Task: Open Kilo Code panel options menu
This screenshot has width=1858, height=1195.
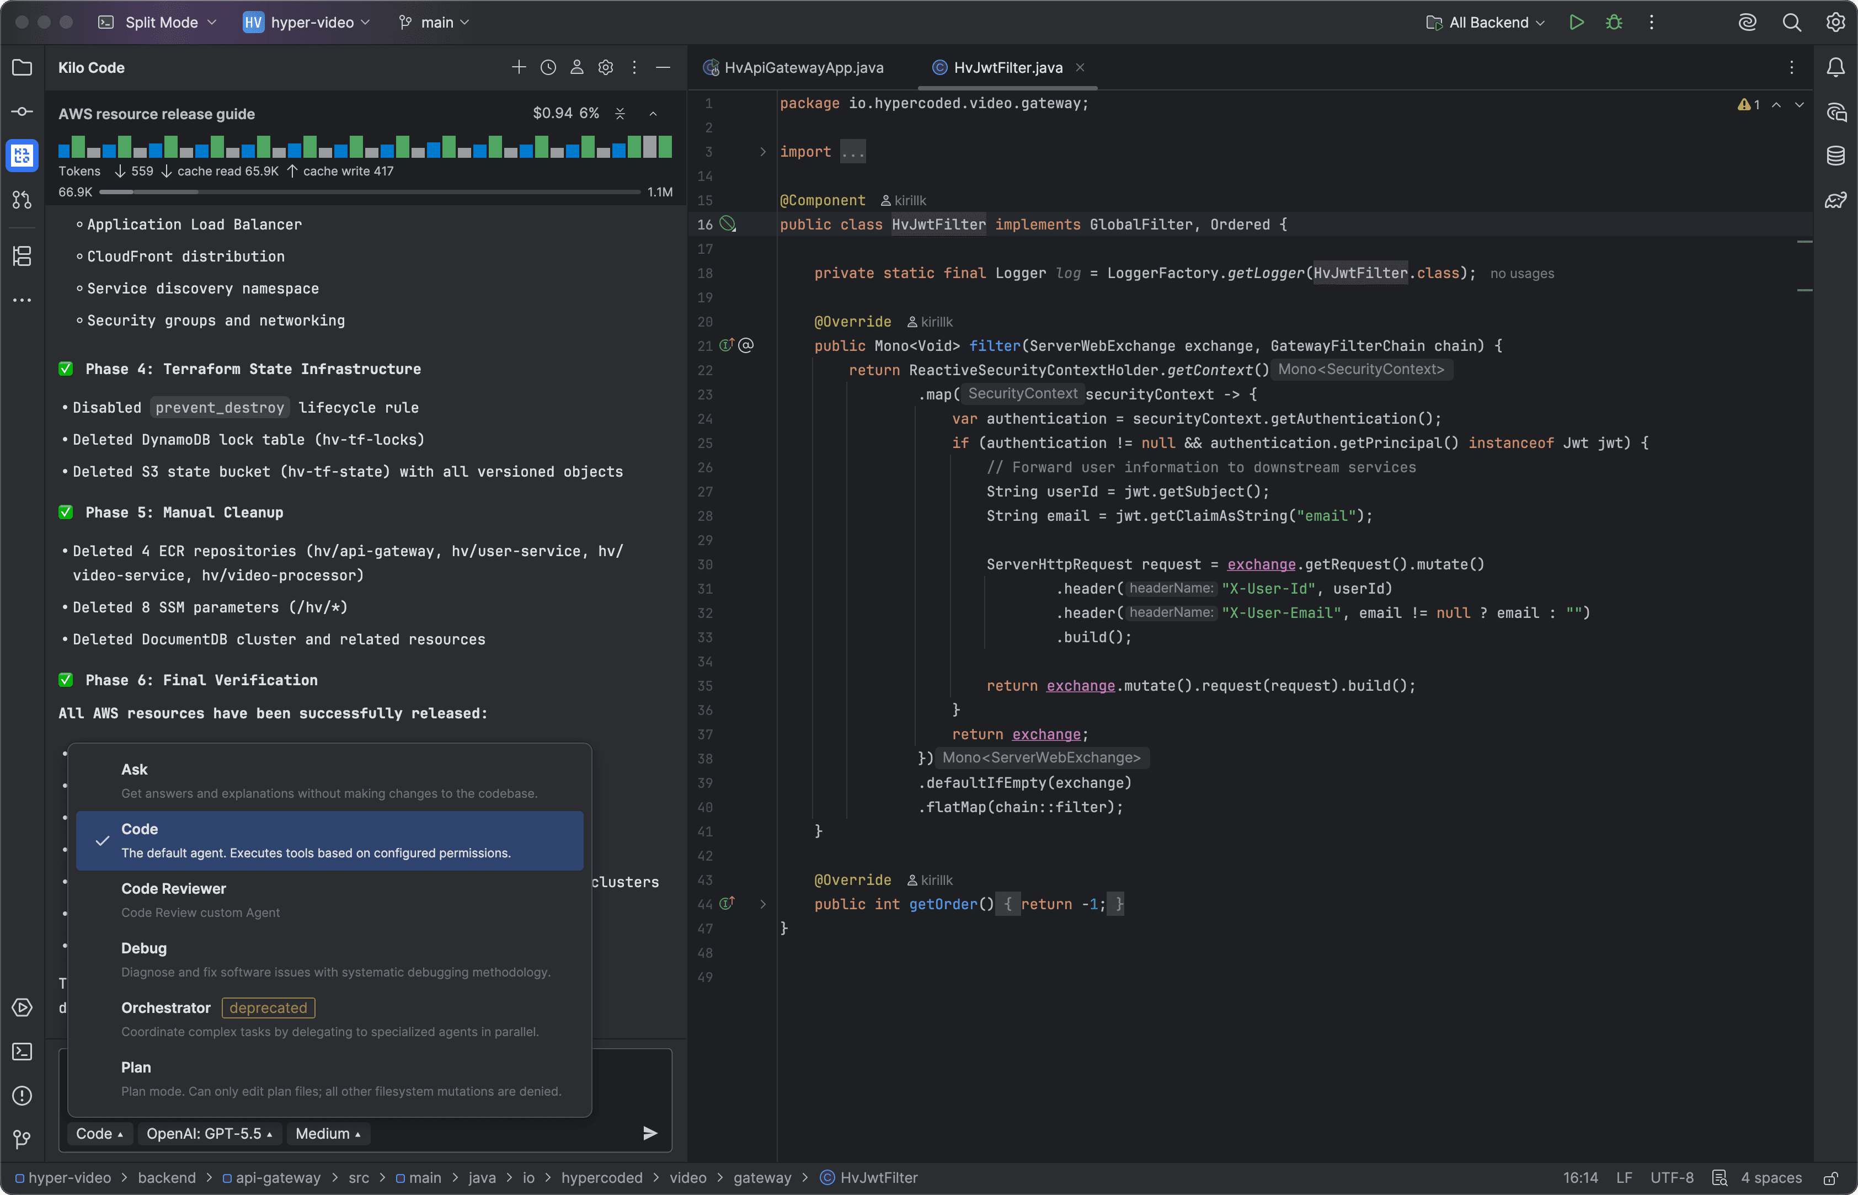Action: point(634,67)
